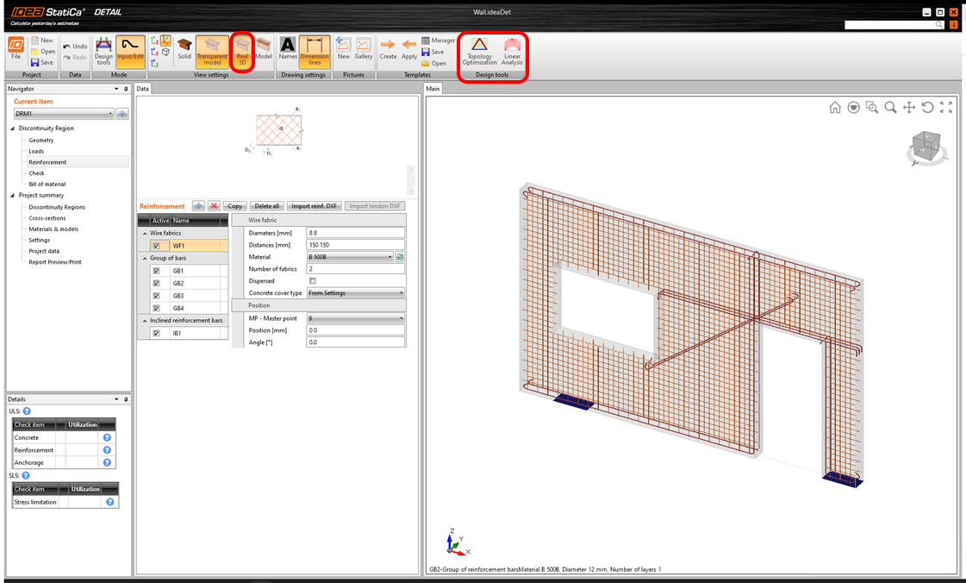966x583 pixels.
Task: Collapse the Group of bars section
Action: (x=145, y=258)
